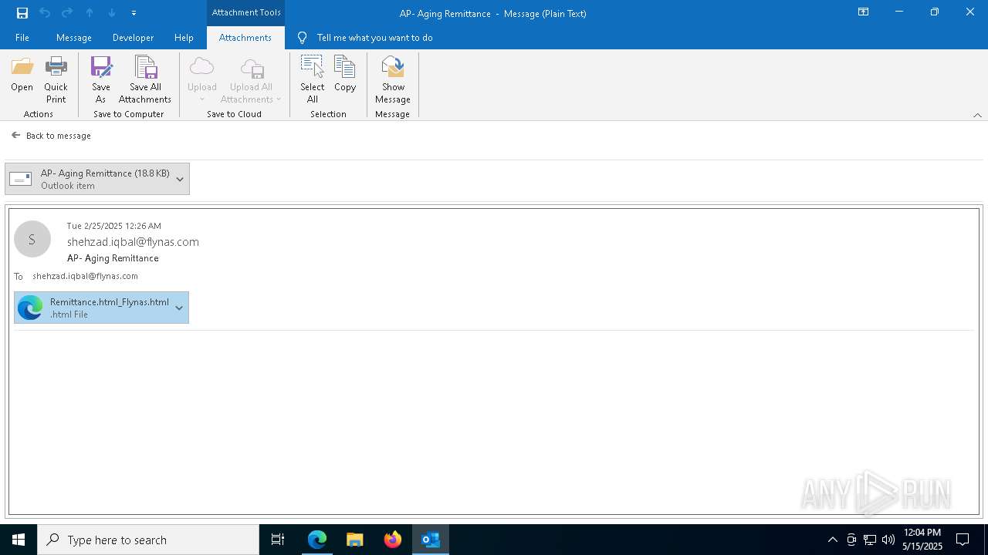Click the sender avatar with letter S

point(32,240)
